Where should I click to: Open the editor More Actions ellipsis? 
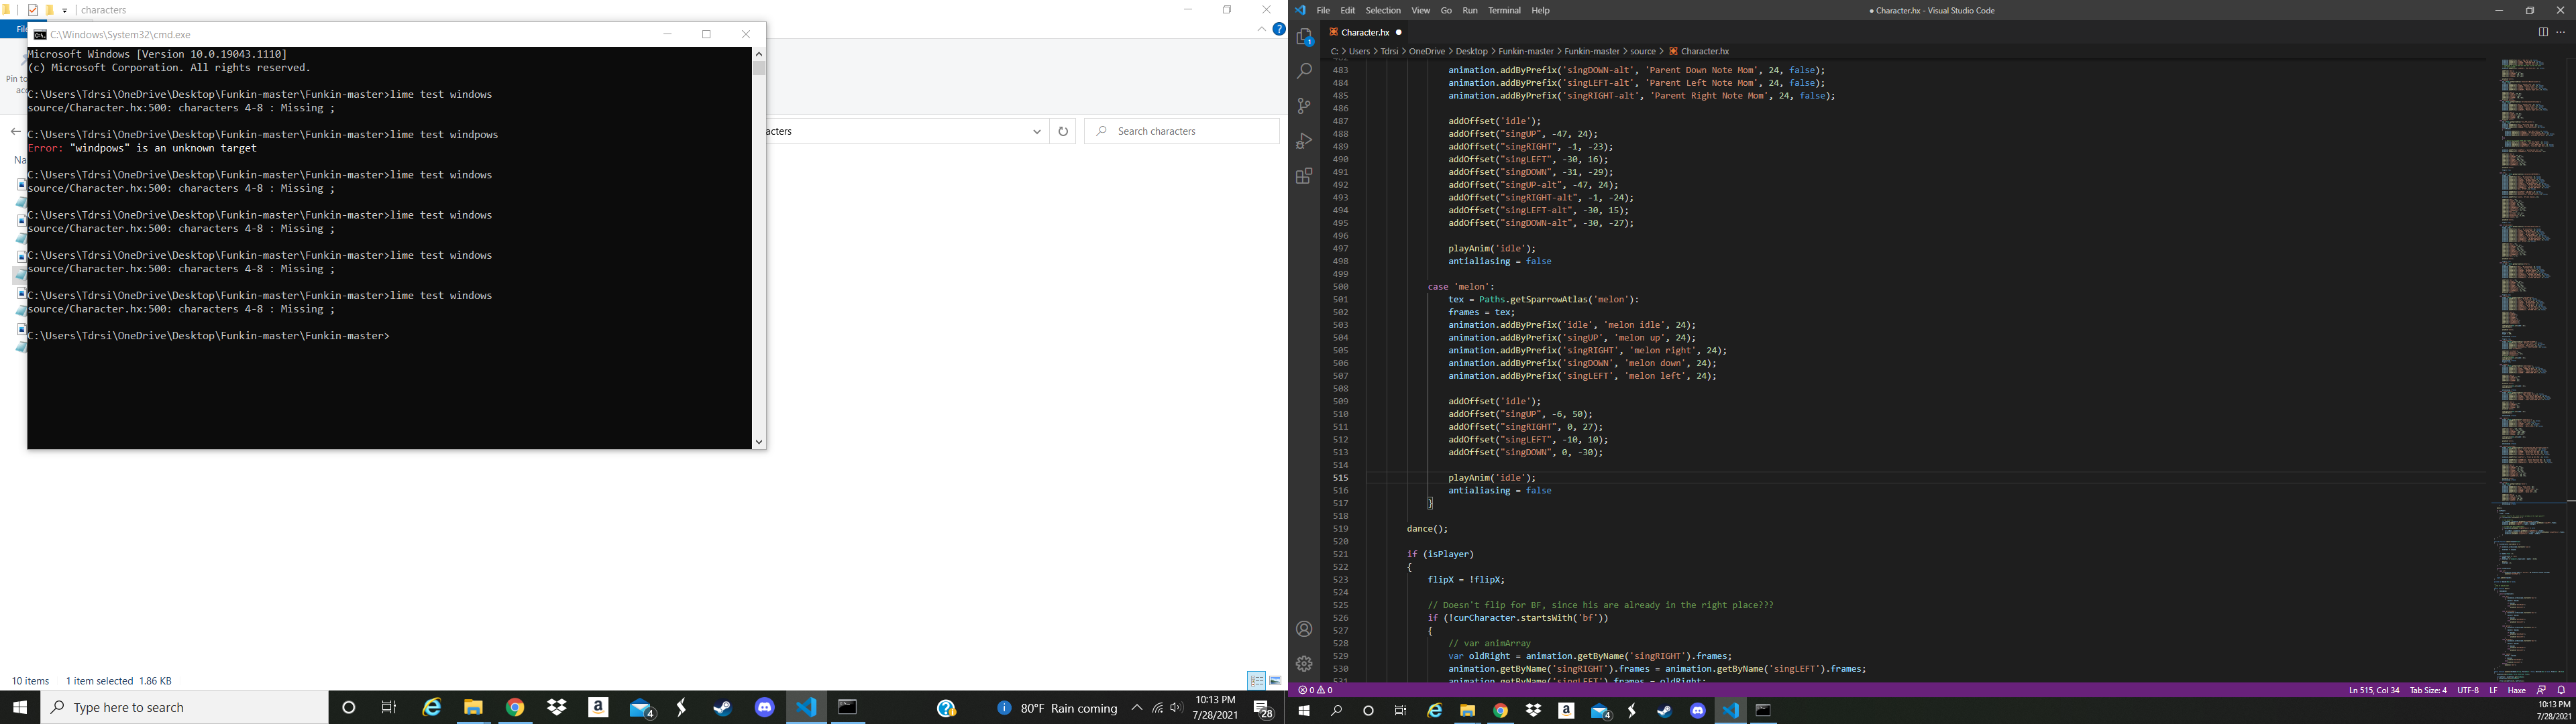(x=2561, y=32)
